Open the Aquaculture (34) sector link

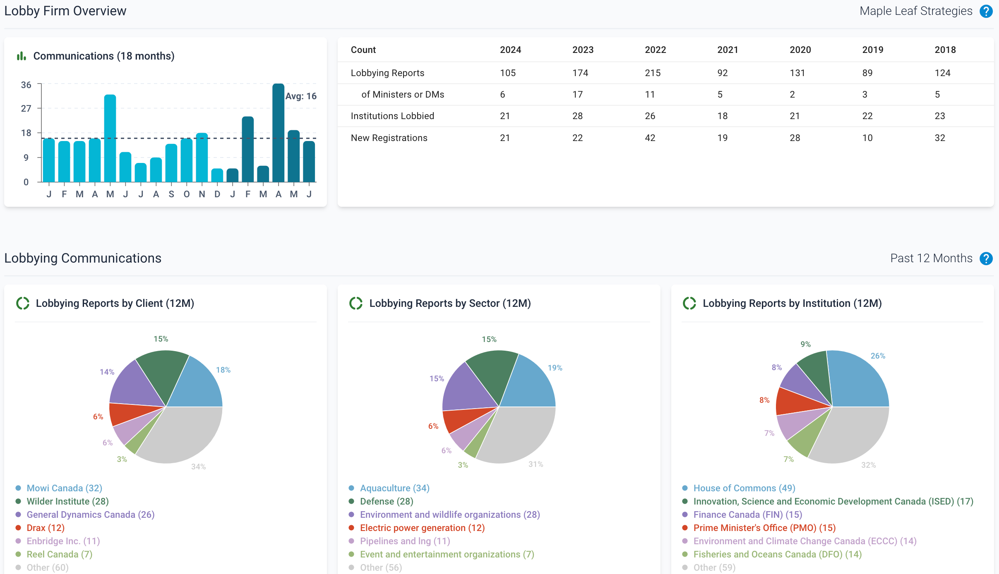pos(395,488)
